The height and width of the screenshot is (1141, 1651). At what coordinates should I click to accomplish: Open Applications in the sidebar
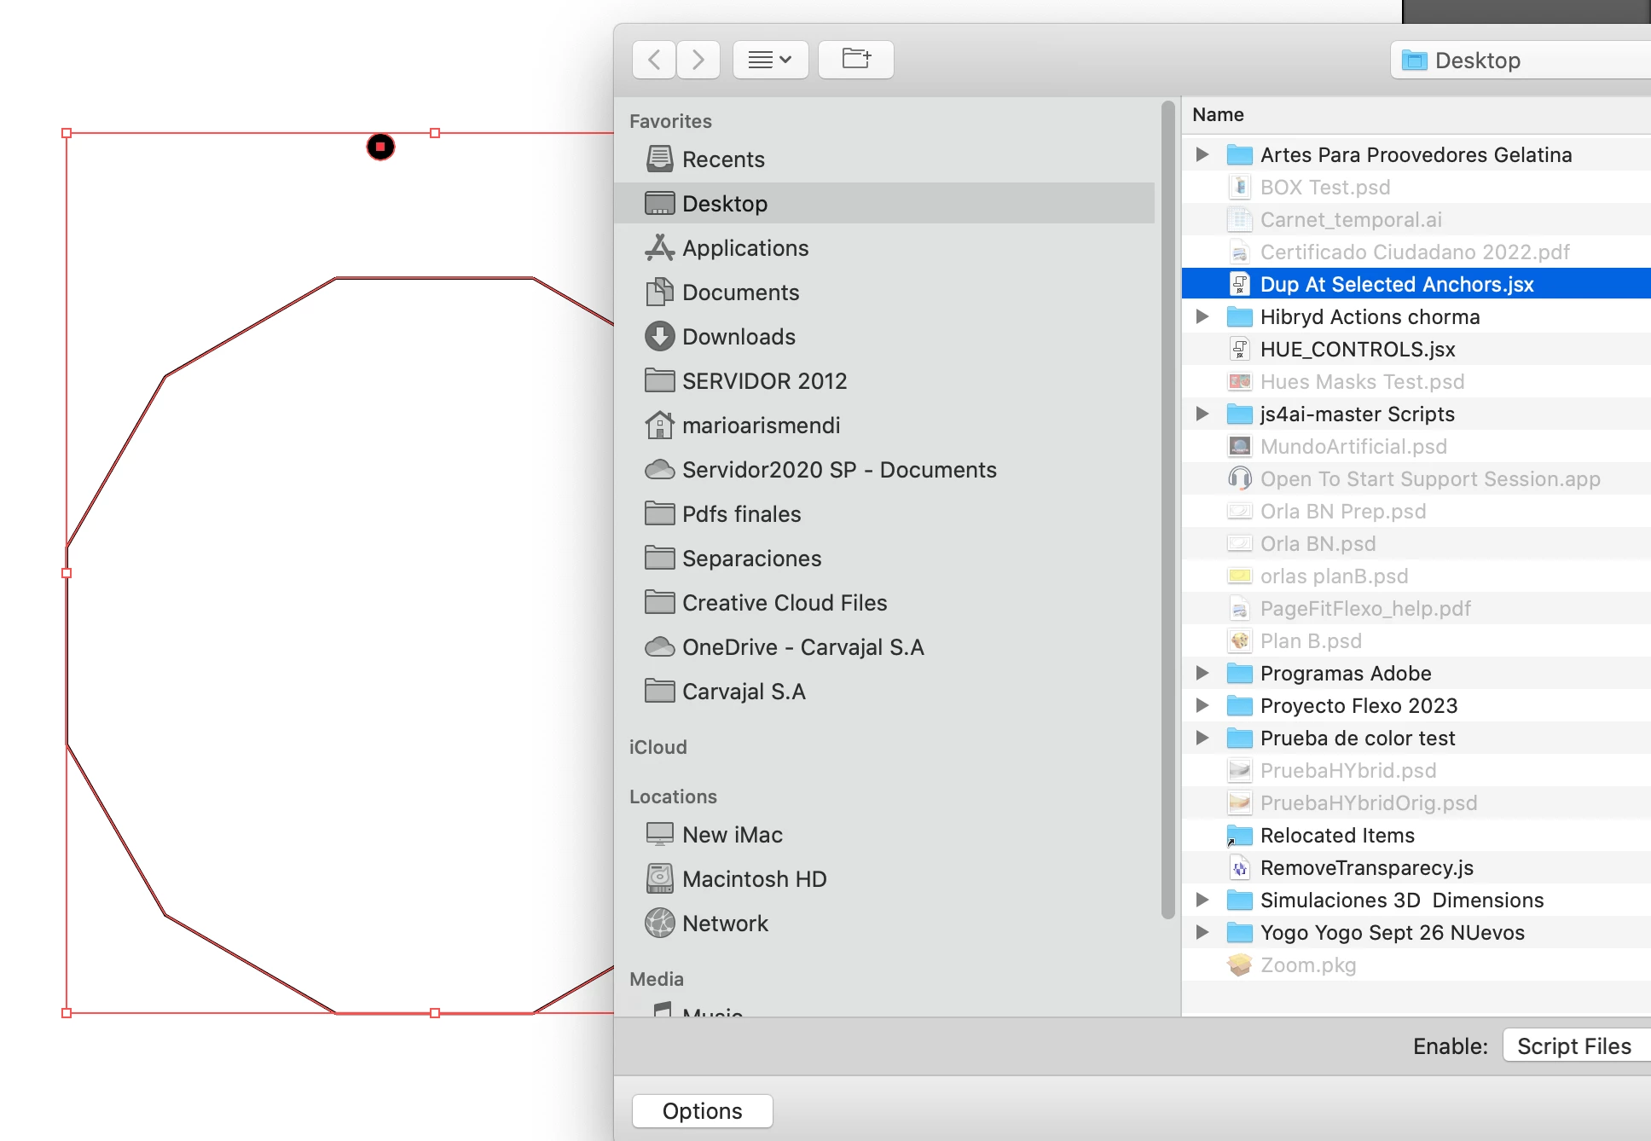pos(744,248)
